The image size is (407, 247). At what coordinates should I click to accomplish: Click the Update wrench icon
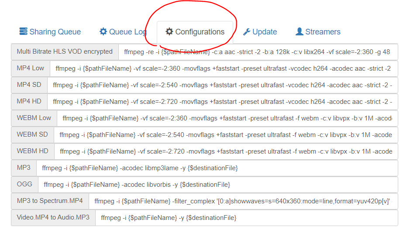247,32
